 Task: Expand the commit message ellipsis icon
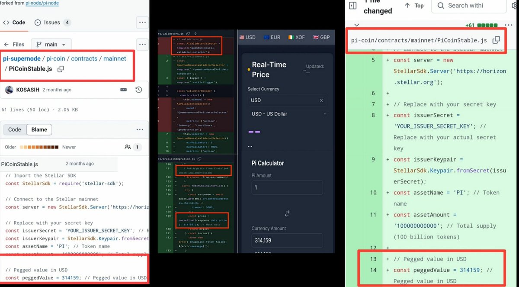coord(124,90)
